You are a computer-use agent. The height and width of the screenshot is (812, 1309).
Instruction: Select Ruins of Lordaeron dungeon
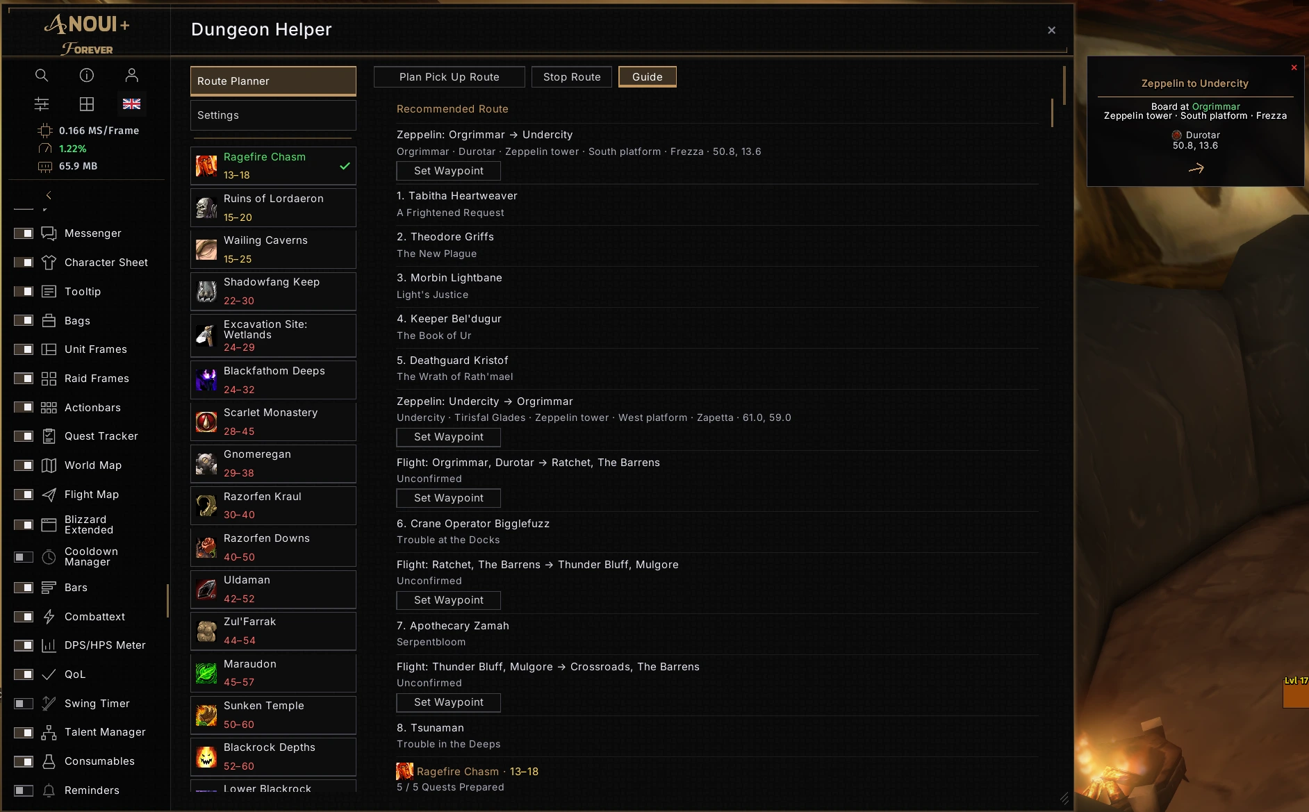[273, 208]
